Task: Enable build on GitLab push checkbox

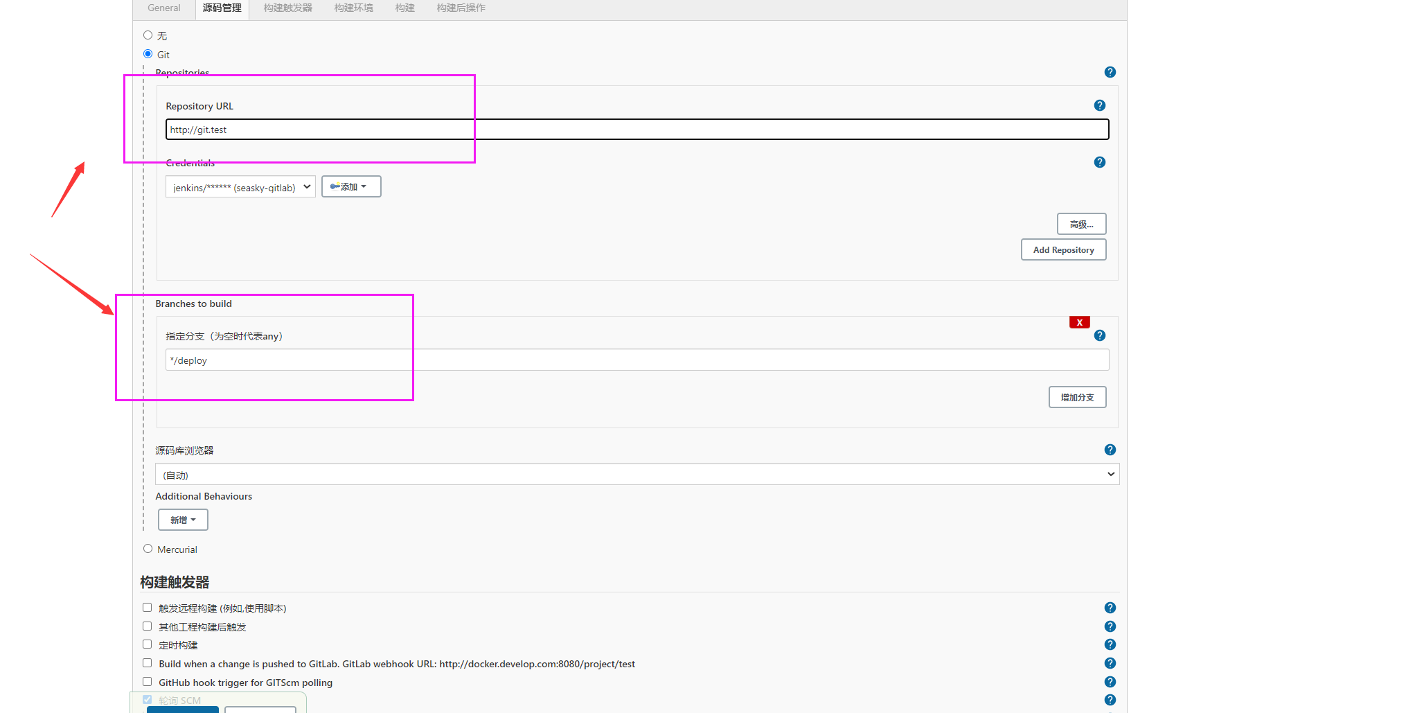Action: click(147, 662)
